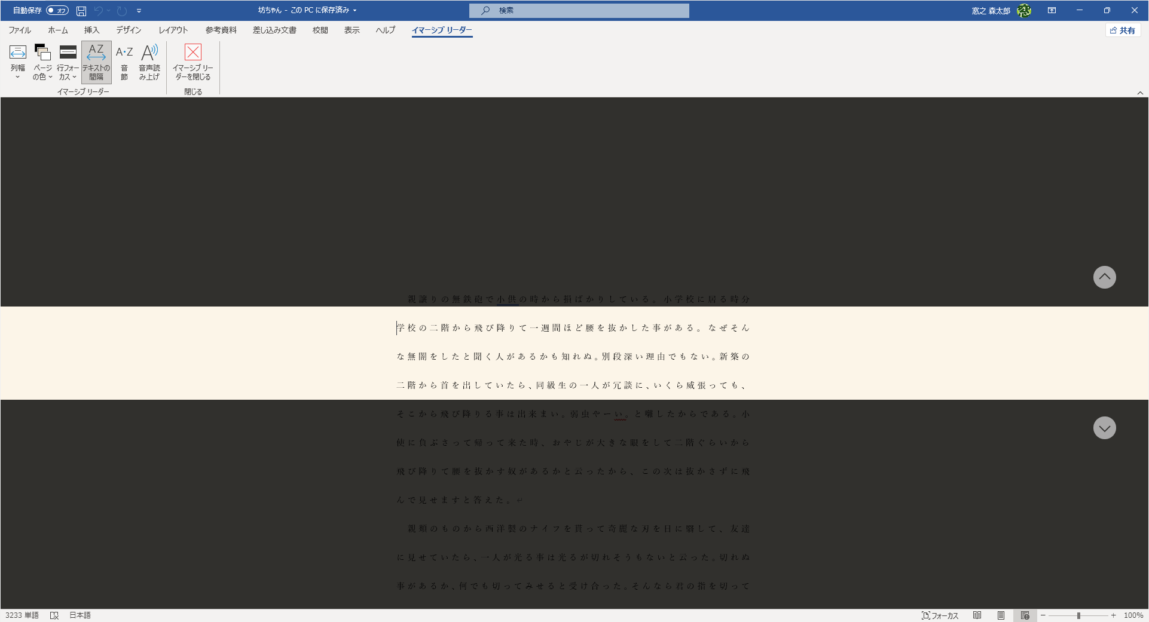Switch to the 参考資料 tab

tap(221, 30)
